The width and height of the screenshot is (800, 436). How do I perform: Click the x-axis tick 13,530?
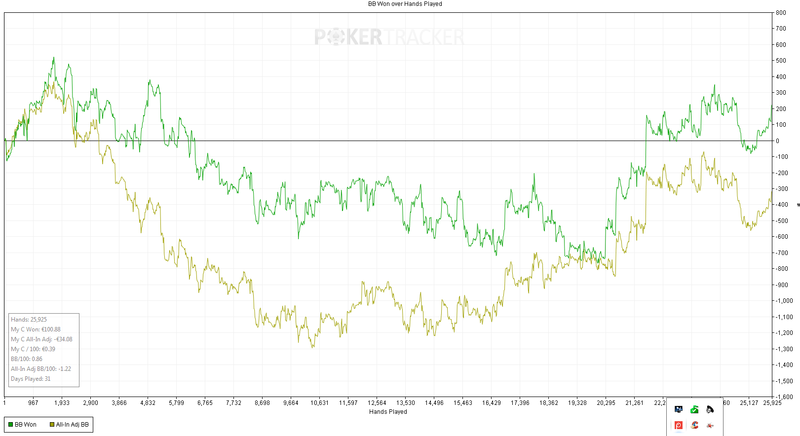[406, 403]
